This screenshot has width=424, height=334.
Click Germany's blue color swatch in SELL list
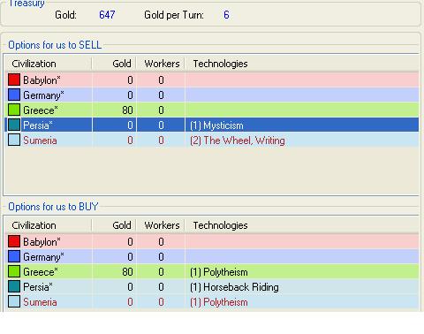(14, 95)
